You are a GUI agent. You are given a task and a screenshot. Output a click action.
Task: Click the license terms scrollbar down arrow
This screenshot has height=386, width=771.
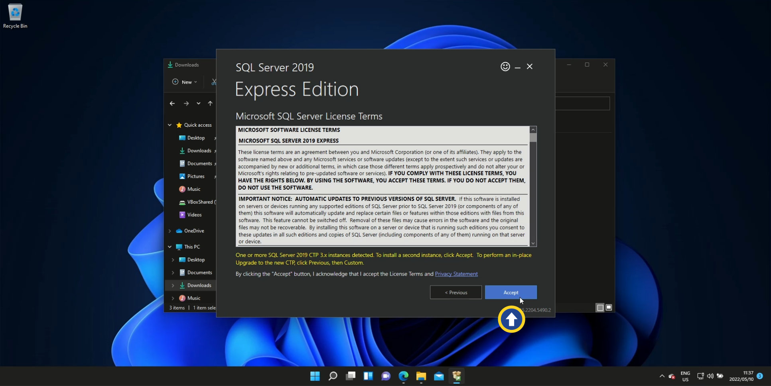(x=533, y=243)
